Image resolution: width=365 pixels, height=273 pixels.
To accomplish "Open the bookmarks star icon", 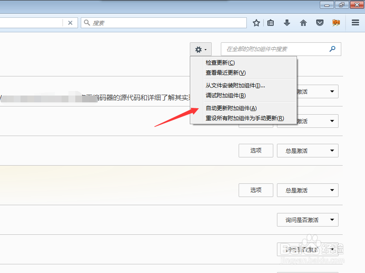I will 256,22.
